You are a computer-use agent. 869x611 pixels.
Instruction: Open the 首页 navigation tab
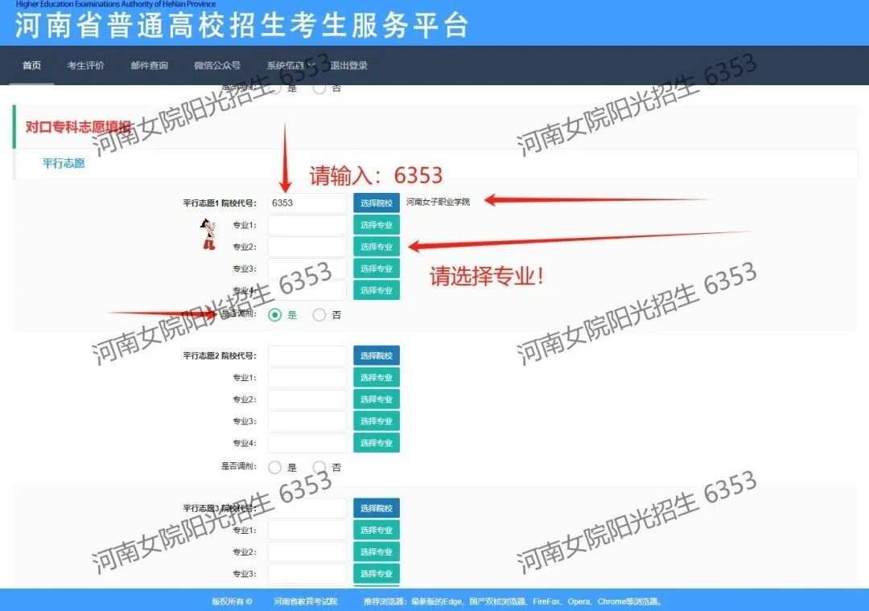pos(31,66)
